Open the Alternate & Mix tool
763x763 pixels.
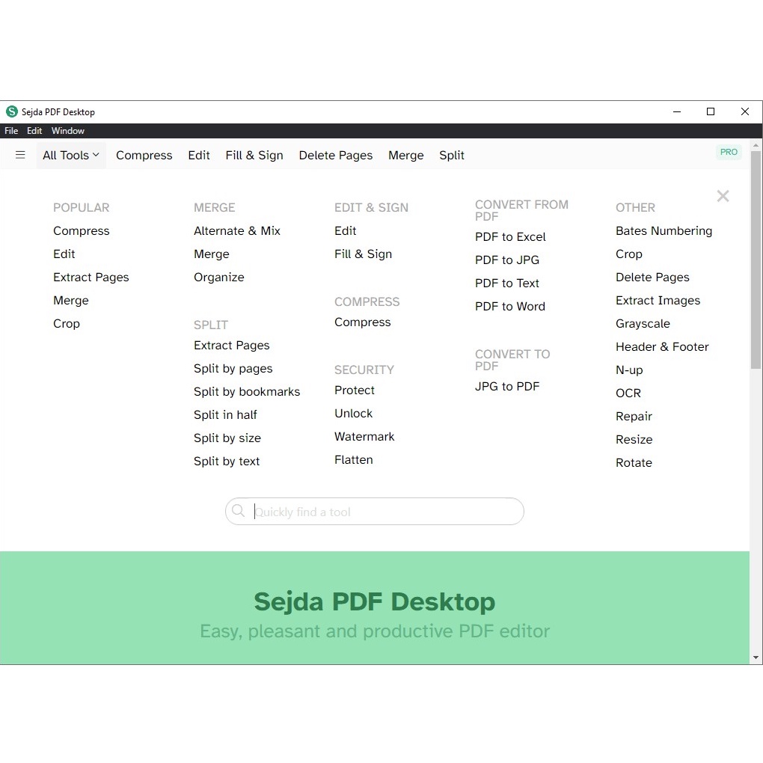click(237, 230)
